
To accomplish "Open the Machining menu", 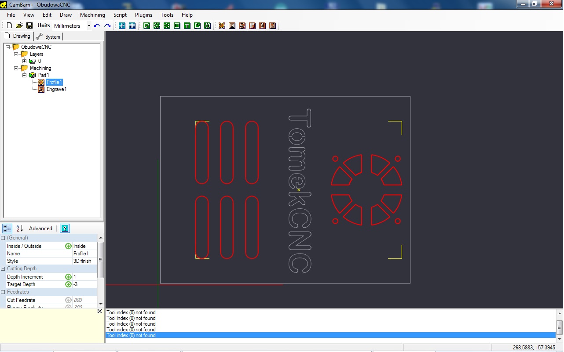I will tap(92, 15).
